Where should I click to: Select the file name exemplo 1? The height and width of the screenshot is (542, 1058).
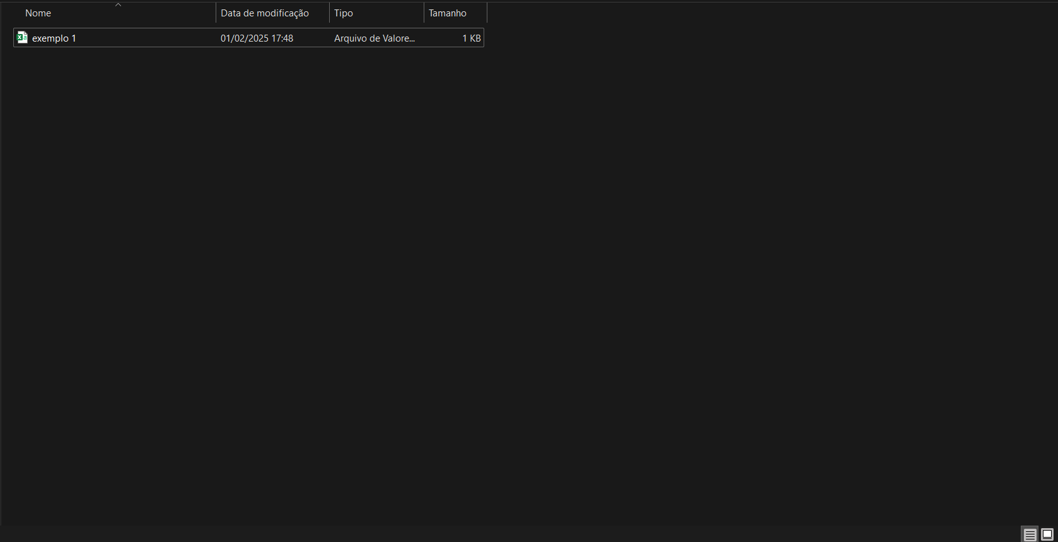[54, 38]
